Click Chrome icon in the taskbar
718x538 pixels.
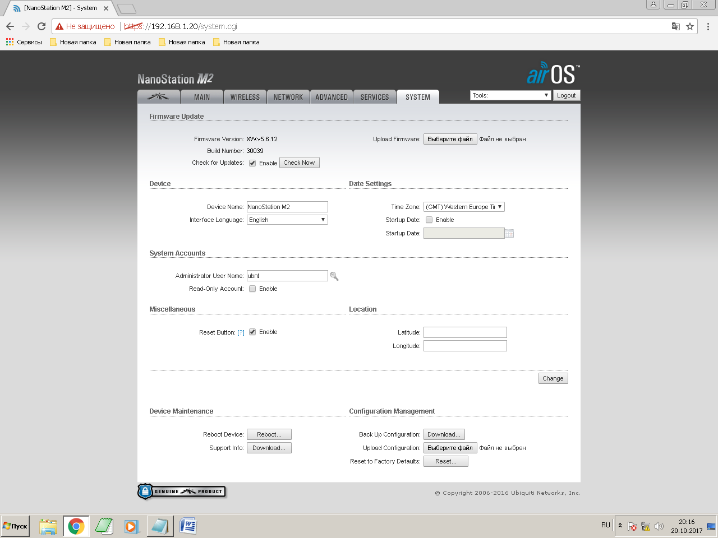pos(76,526)
